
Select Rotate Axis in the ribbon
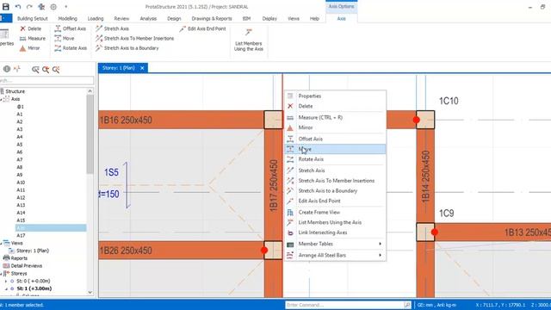click(x=71, y=48)
